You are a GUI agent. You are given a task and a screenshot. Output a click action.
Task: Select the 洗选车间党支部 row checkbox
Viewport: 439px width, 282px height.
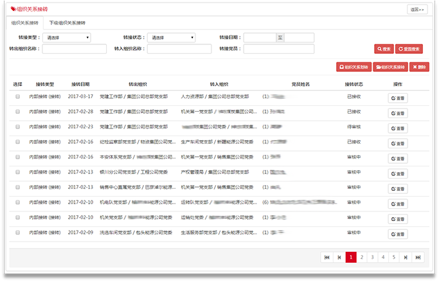[x=17, y=233]
